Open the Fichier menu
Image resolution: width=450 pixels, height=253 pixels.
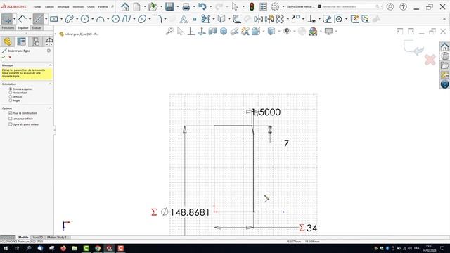click(37, 6)
